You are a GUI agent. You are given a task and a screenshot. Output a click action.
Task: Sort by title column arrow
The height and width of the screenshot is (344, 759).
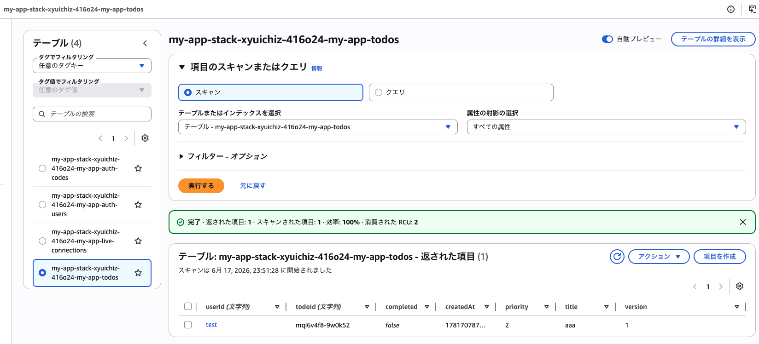point(607,307)
